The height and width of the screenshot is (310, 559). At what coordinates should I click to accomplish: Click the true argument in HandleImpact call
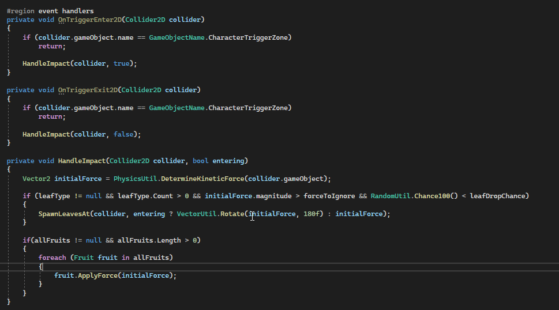coord(121,63)
